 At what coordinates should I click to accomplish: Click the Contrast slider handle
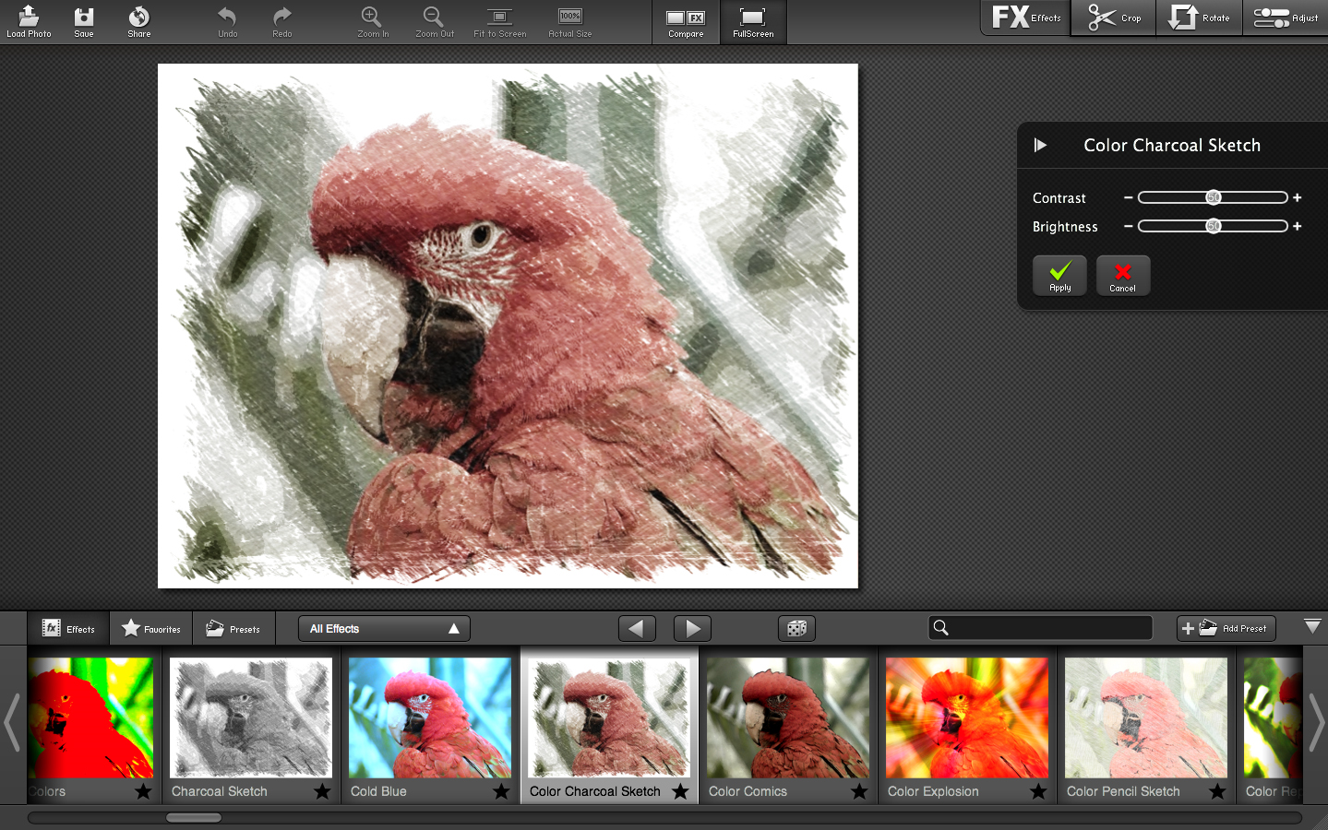tap(1214, 197)
